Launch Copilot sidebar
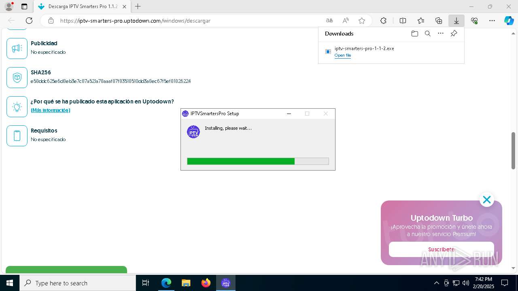 point(509,21)
